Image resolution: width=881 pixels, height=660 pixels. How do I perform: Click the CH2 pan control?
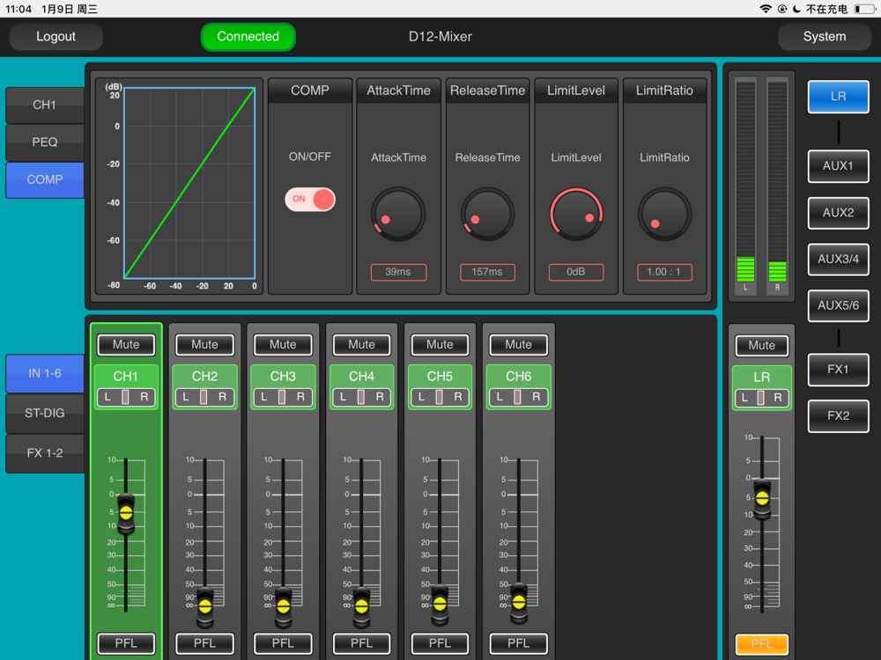click(x=204, y=398)
